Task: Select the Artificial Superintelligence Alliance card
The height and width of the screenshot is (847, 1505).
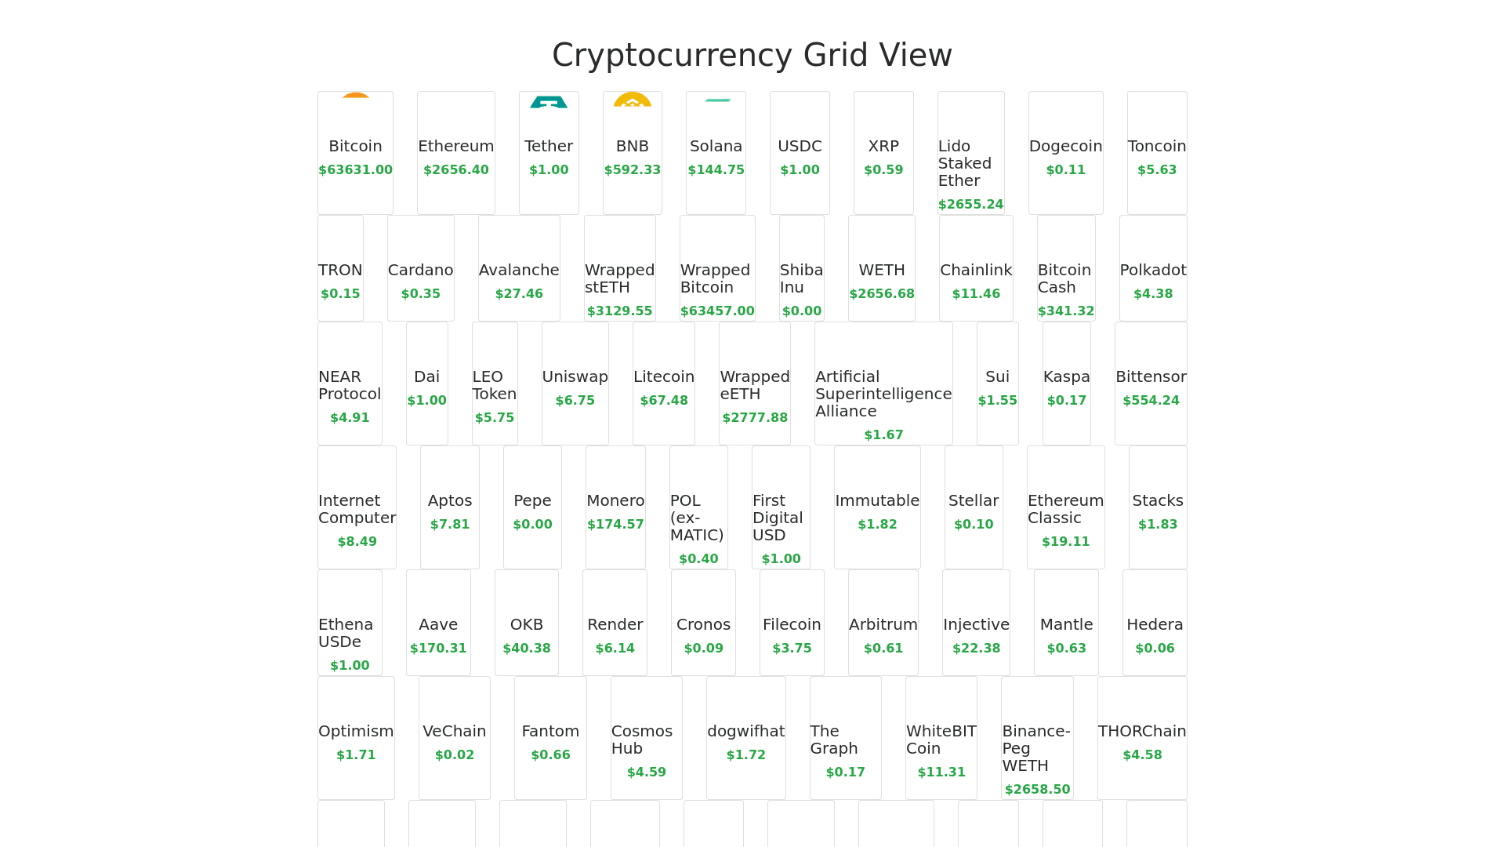Action: coord(883,384)
